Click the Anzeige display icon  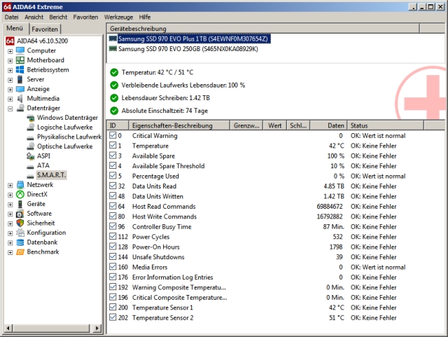pyautogui.click(x=20, y=89)
